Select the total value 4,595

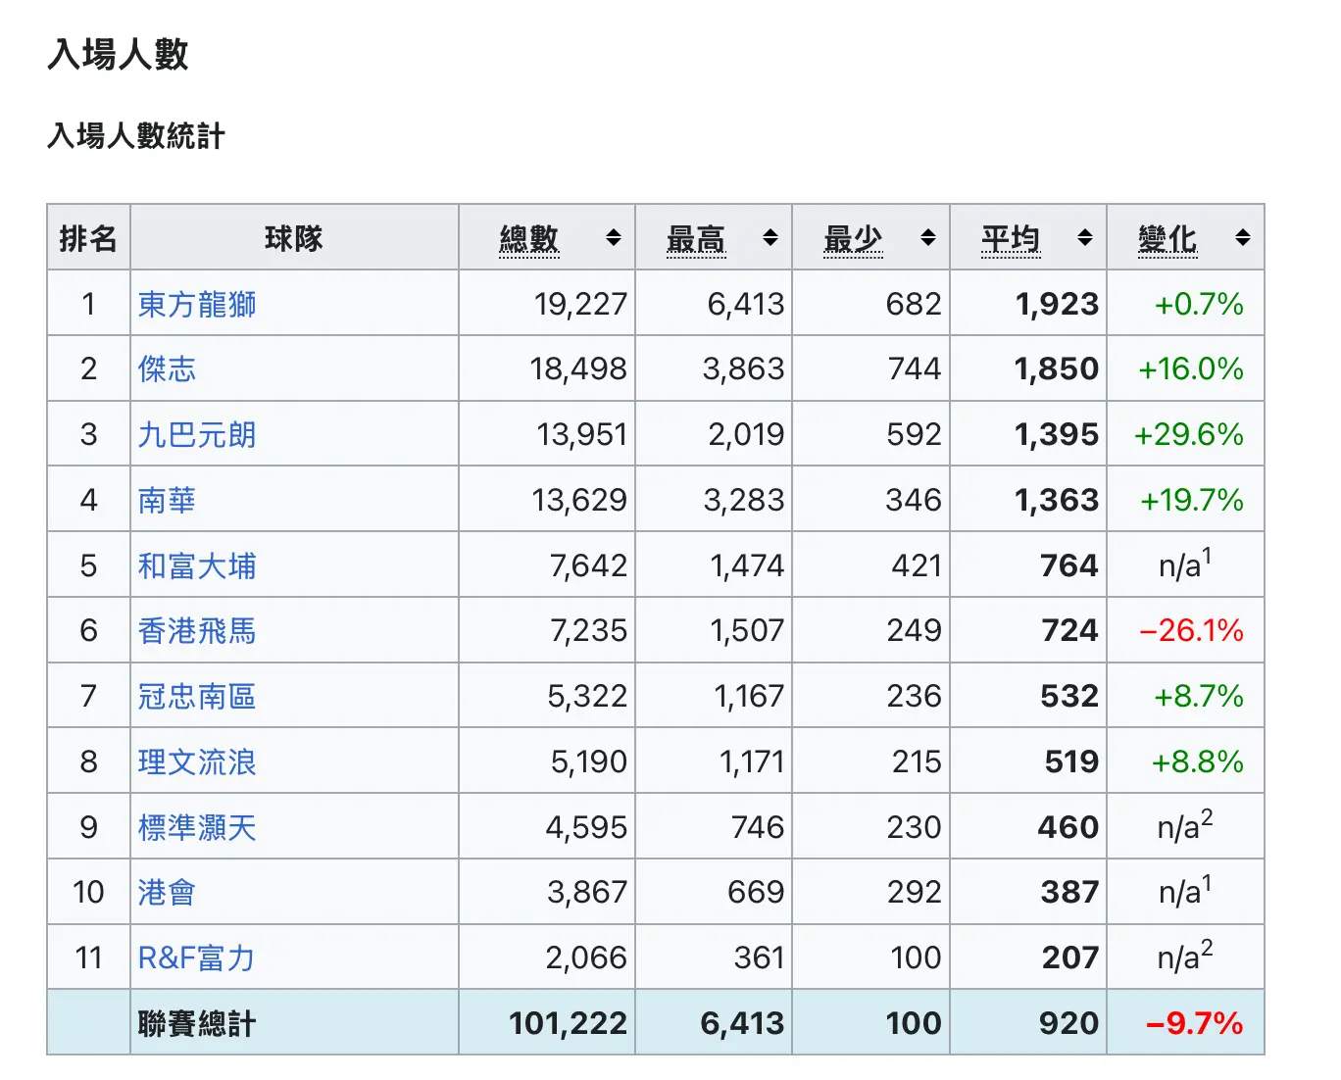pyautogui.click(x=586, y=827)
